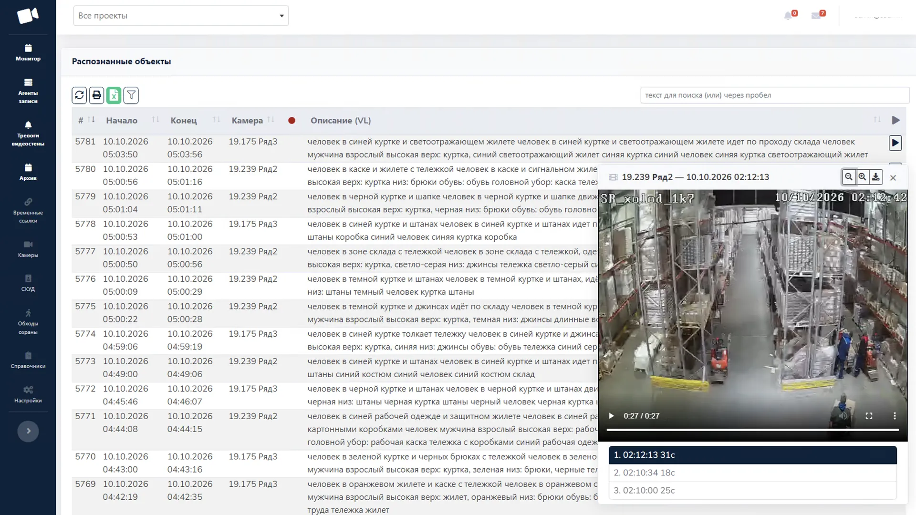The width and height of the screenshot is (916, 515).
Task: Open Временные ссылки in sidebar
Action: (x=28, y=210)
